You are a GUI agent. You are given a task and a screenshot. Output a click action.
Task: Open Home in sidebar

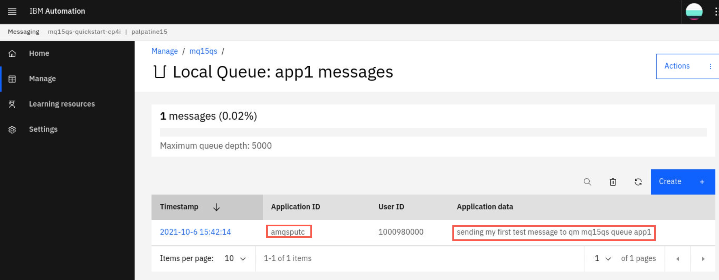point(67,54)
